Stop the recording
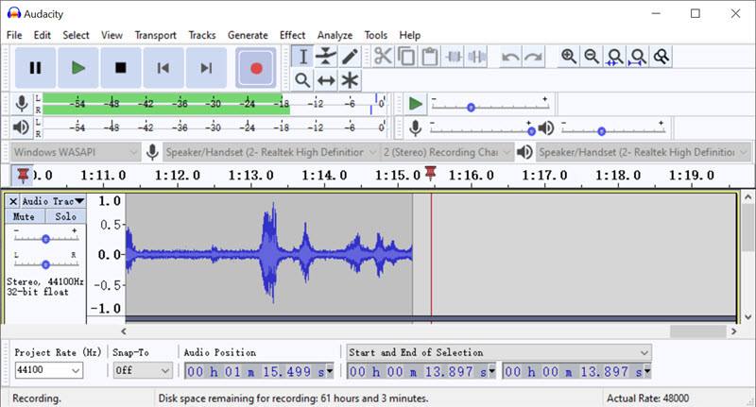The width and height of the screenshot is (756, 407). 121,68
